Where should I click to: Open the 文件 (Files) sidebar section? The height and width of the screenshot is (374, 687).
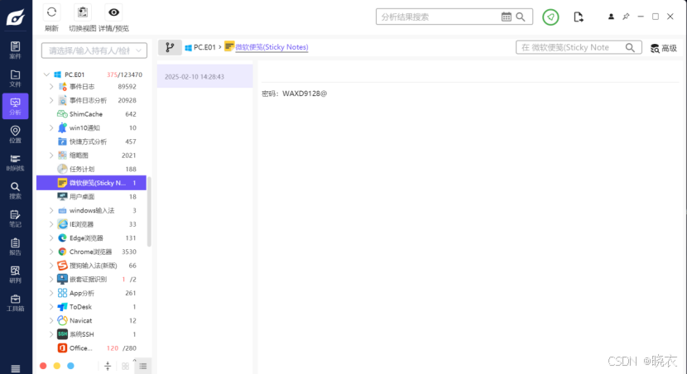[x=16, y=78]
